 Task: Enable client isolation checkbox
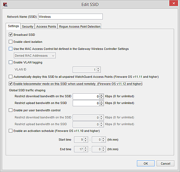[11, 42]
